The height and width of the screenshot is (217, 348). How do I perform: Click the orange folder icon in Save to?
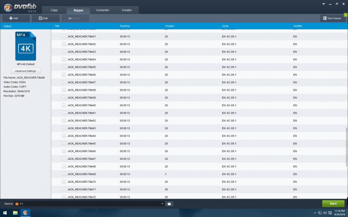click(x=17, y=204)
